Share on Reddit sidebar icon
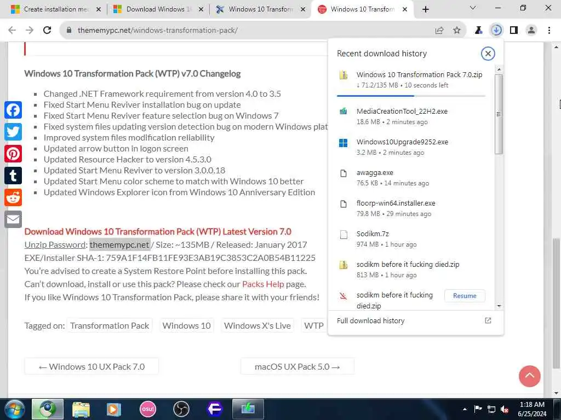 13,197
